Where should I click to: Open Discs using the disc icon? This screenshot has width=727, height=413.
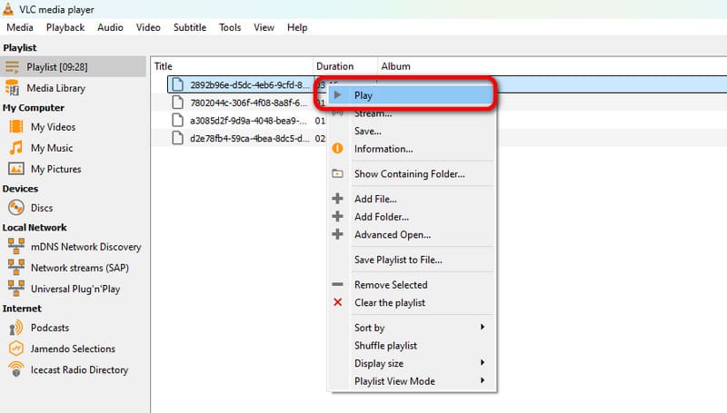click(x=15, y=208)
